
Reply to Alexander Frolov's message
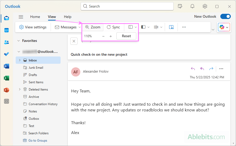[x=193, y=69]
